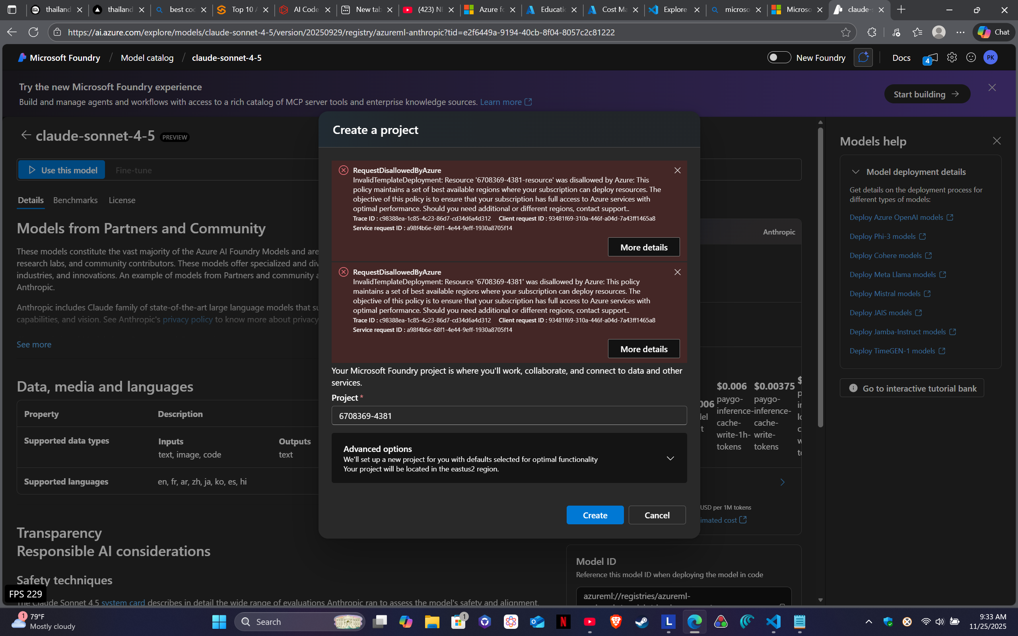1018x636 pixels.
Task: Open Deploy TimeGEN-1 models link
Action: [897, 351]
